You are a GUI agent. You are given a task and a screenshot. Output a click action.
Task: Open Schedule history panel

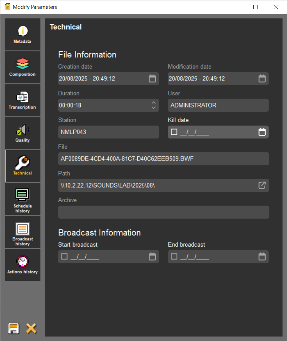coord(22,199)
